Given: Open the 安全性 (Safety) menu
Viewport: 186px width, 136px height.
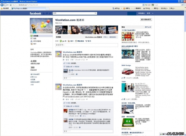Looking at the screenshot, I should [x=164, y=8].
